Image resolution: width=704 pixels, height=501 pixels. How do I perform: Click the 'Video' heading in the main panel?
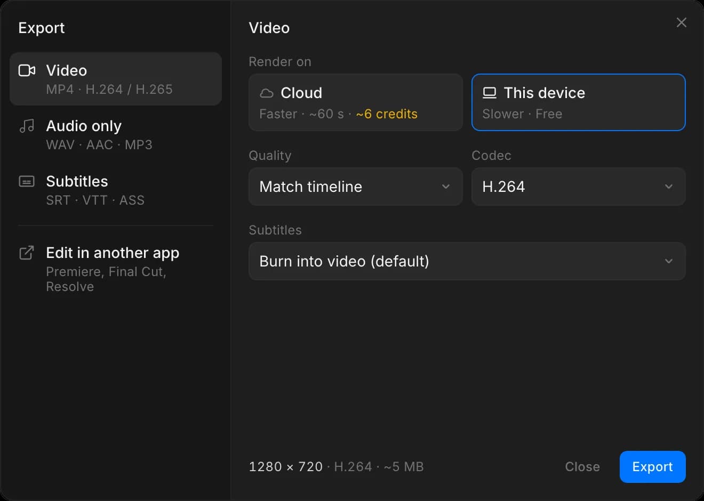tap(269, 28)
